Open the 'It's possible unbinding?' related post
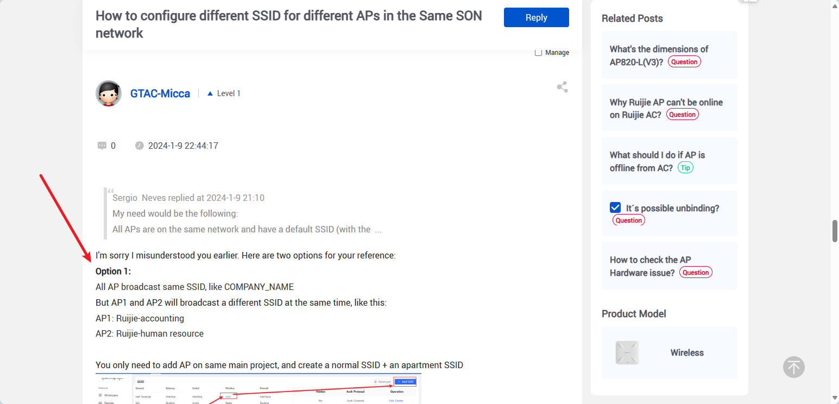 (x=672, y=208)
